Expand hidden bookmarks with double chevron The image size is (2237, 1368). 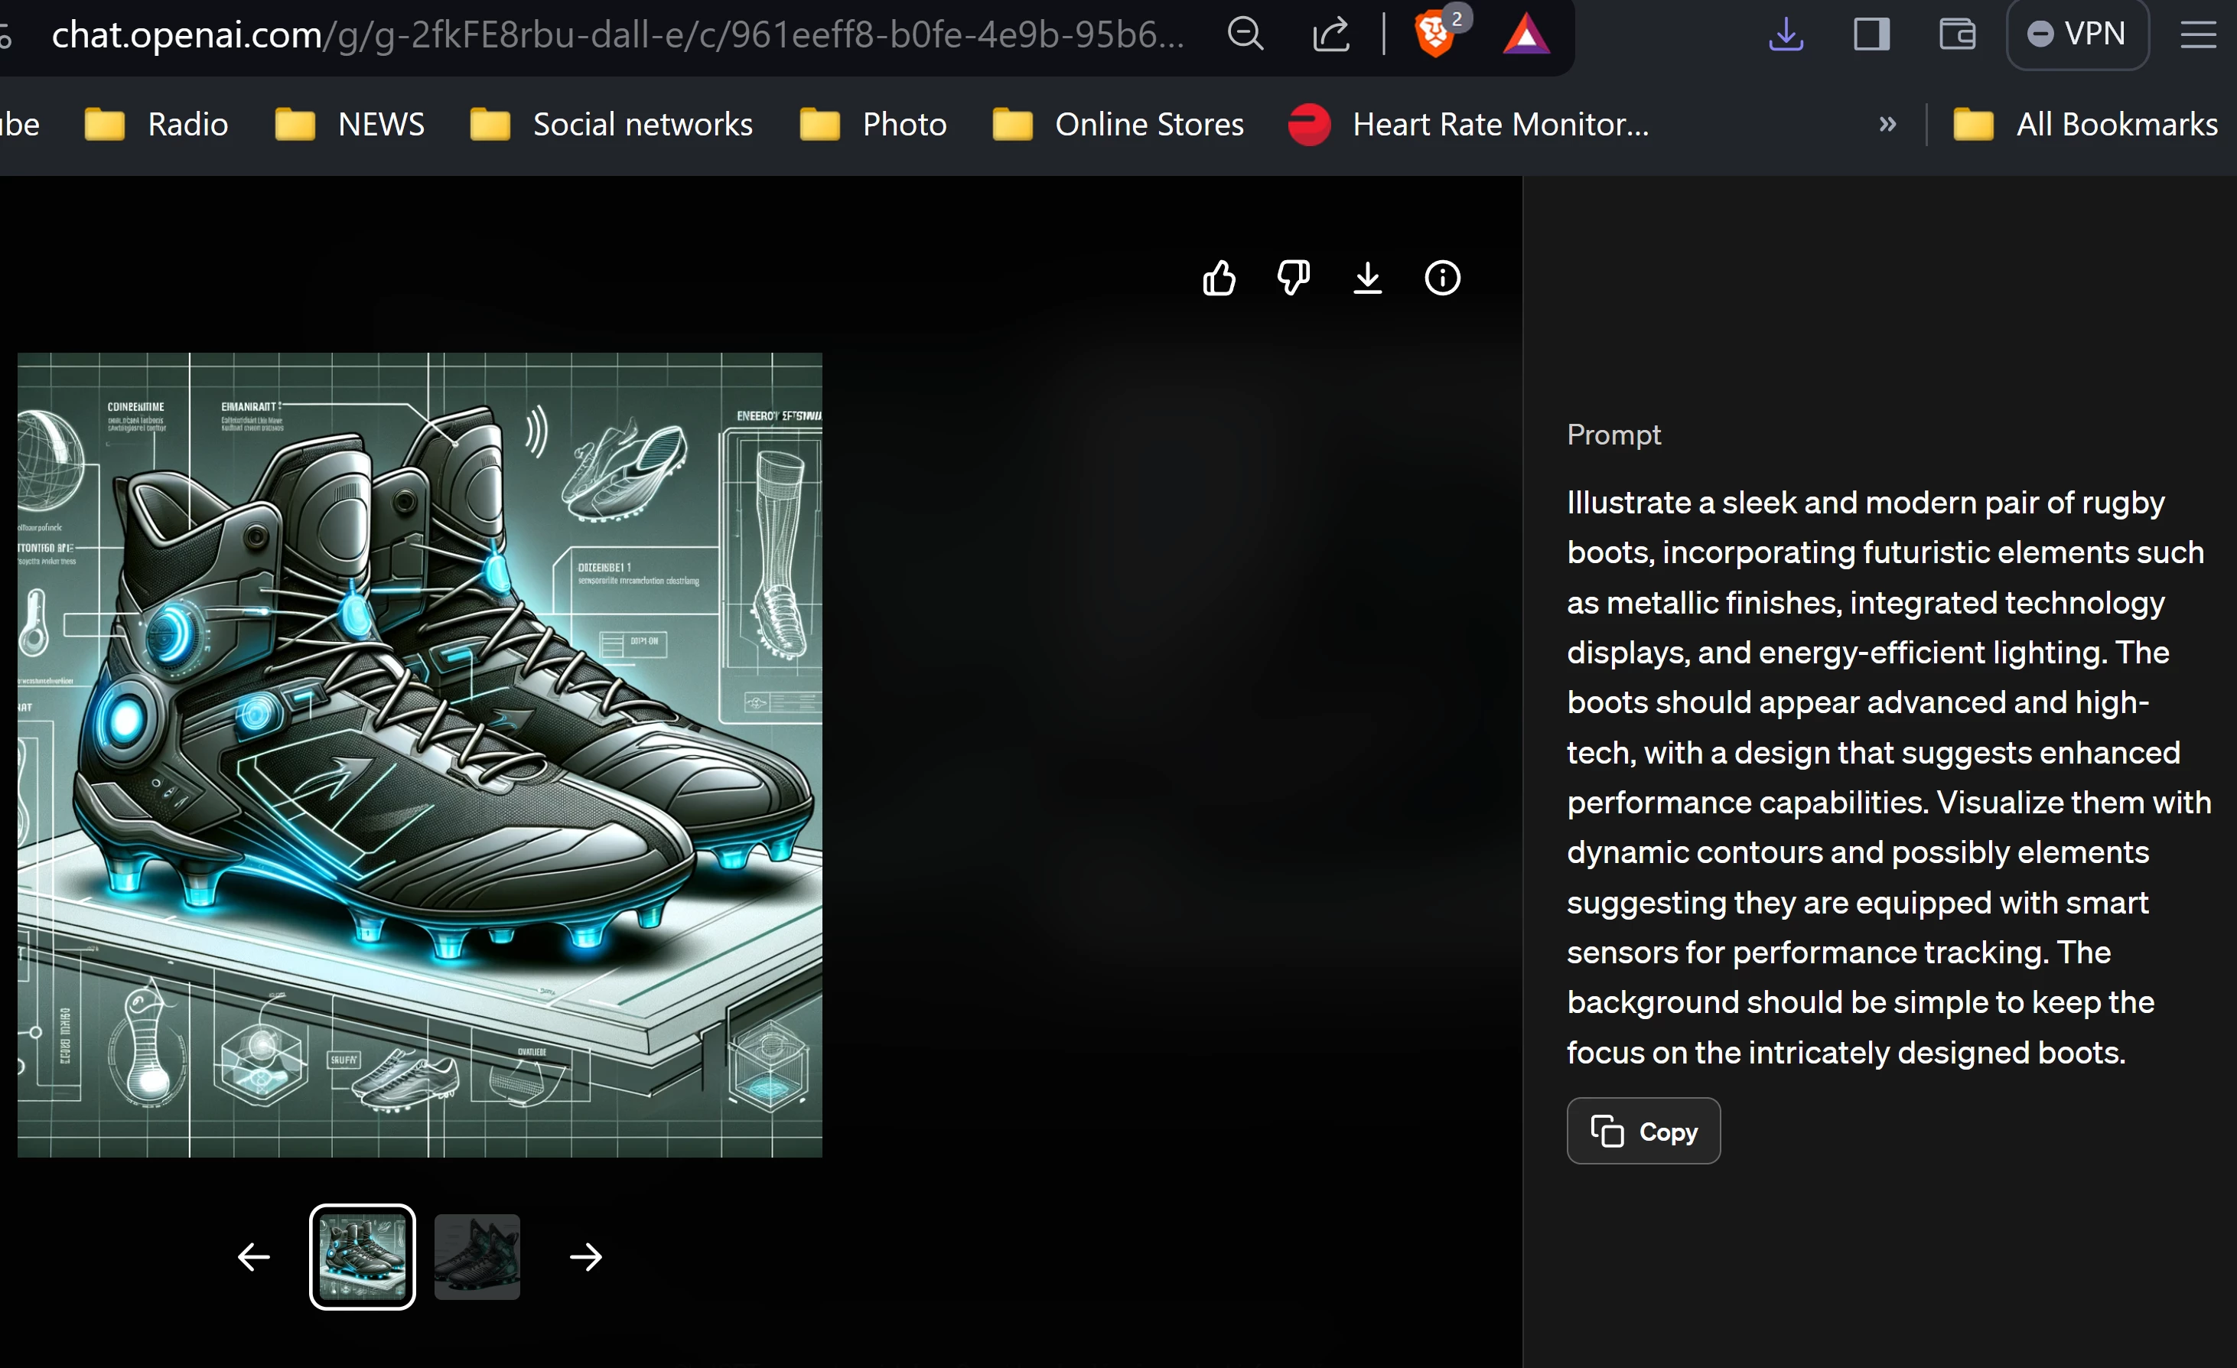click(x=1887, y=125)
